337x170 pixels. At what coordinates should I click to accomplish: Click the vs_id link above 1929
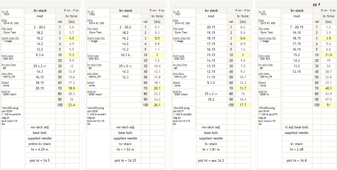5,11
